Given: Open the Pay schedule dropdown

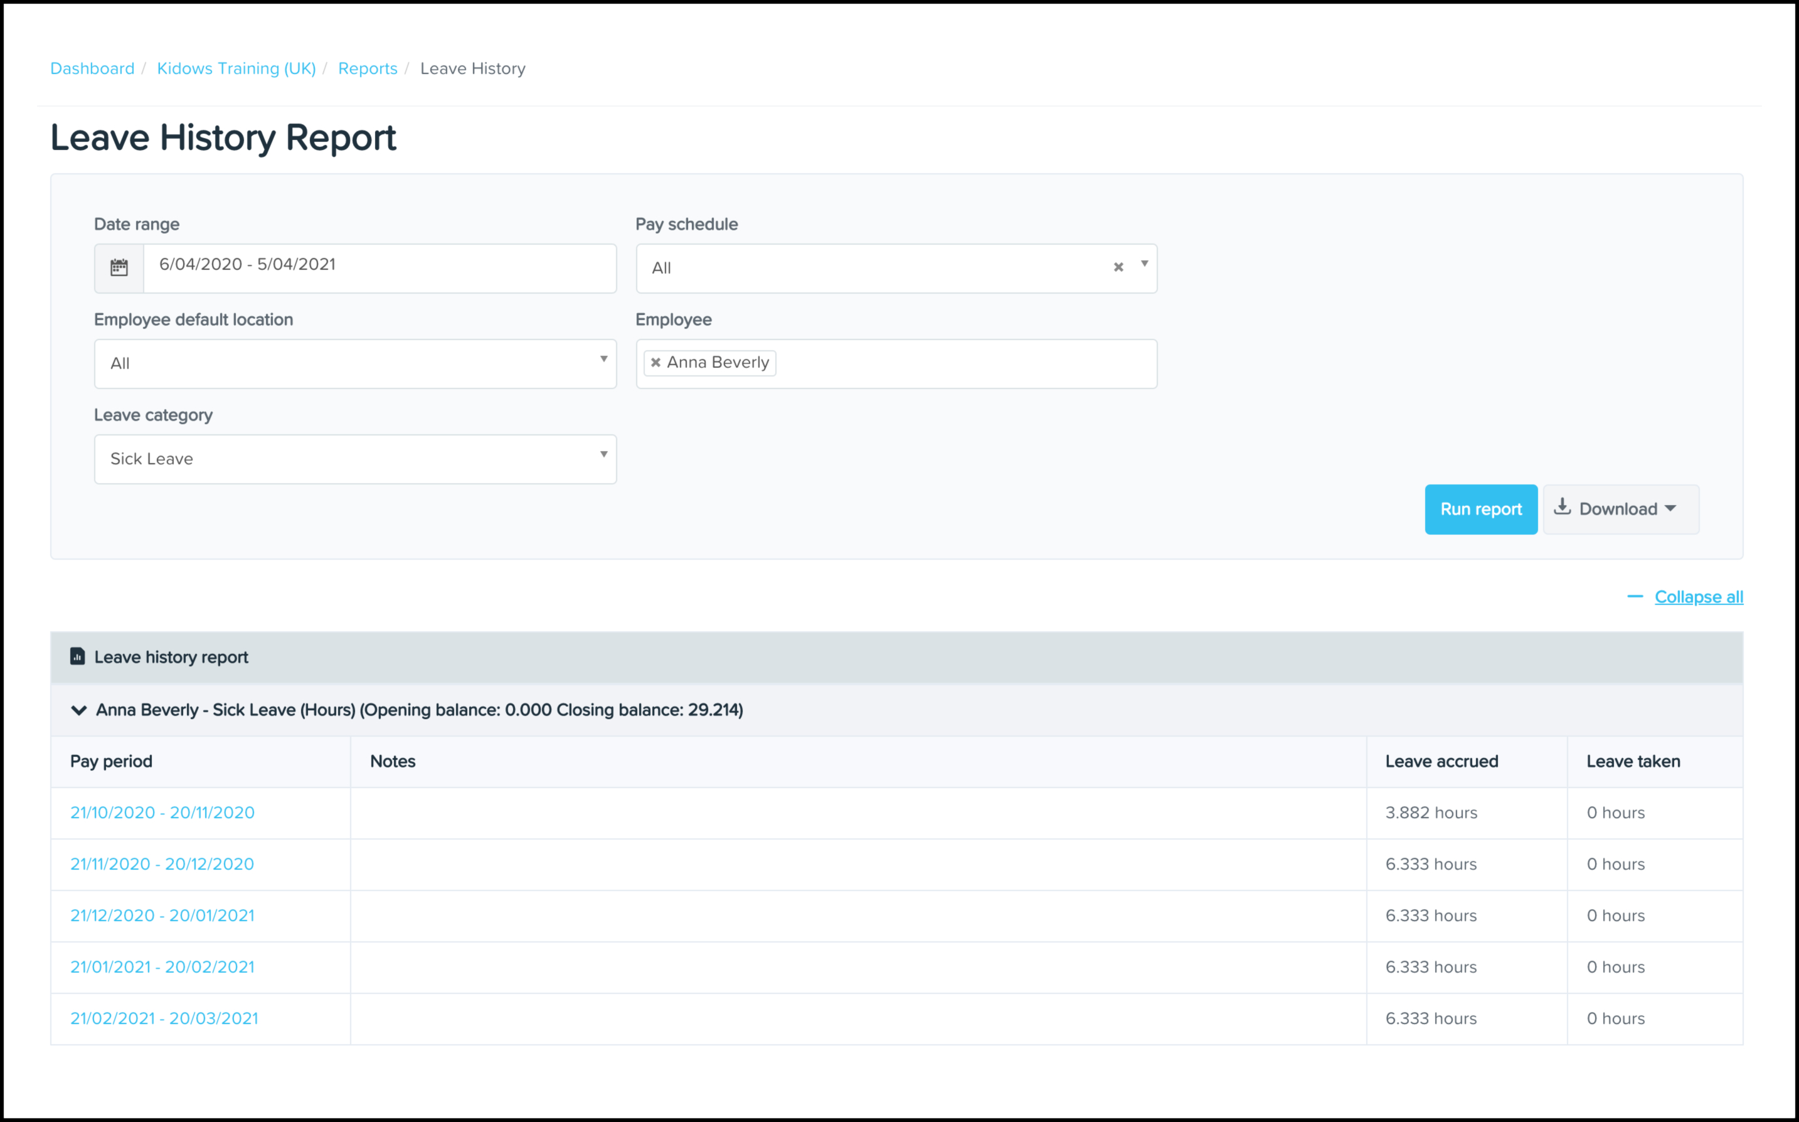Looking at the screenshot, I should tap(1144, 264).
